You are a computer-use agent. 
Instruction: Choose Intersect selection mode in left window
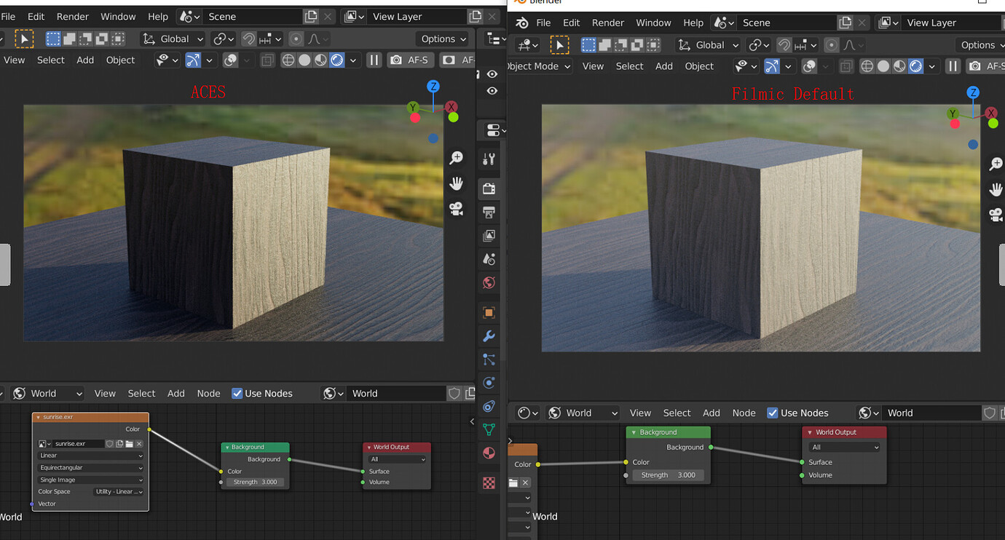118,39
